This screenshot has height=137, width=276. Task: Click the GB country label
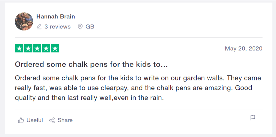point(90,27)
